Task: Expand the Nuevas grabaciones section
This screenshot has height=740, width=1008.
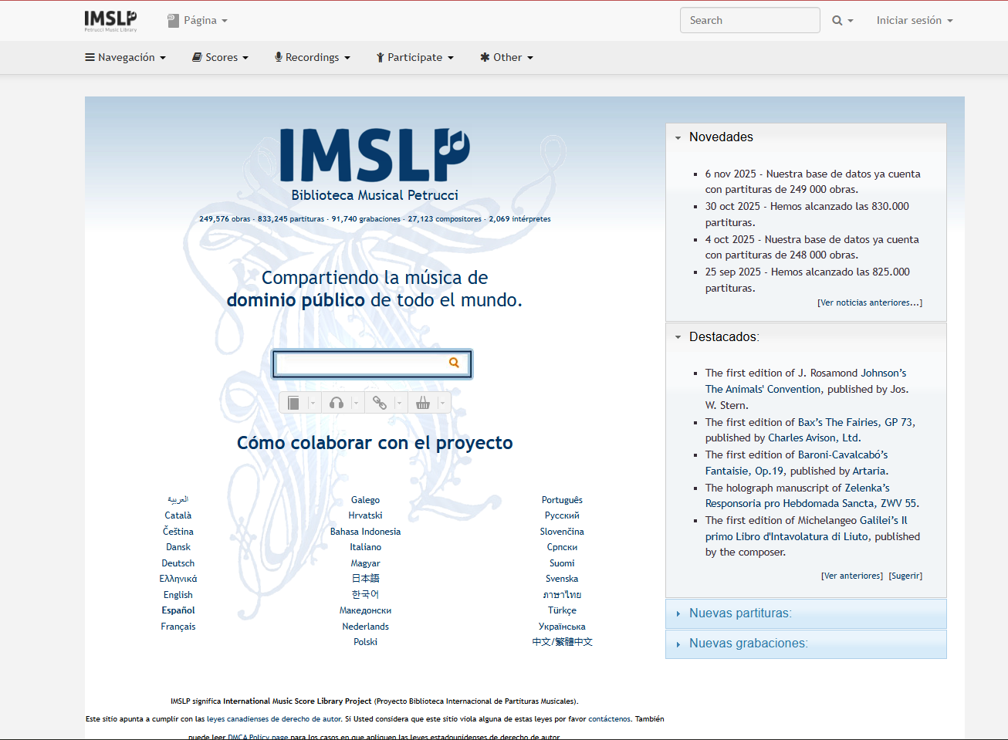Action: pos(748,644)
